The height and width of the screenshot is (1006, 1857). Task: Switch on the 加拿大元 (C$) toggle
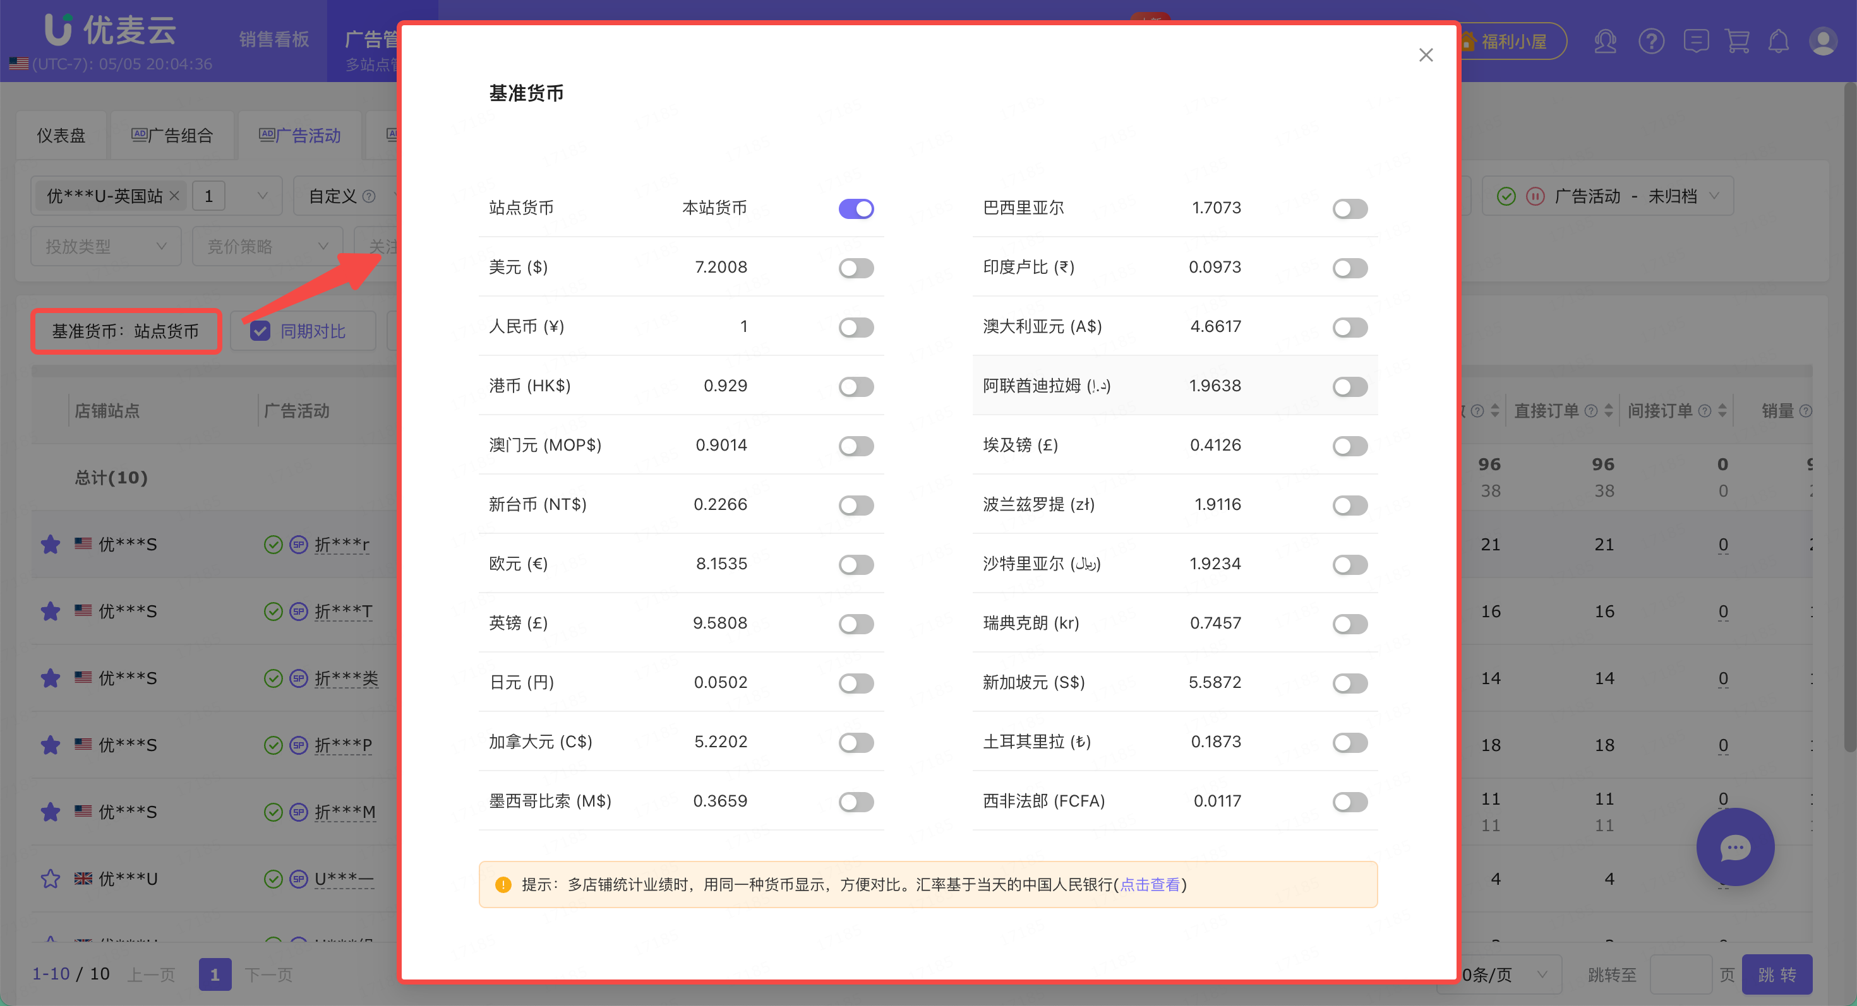(856, 742)
